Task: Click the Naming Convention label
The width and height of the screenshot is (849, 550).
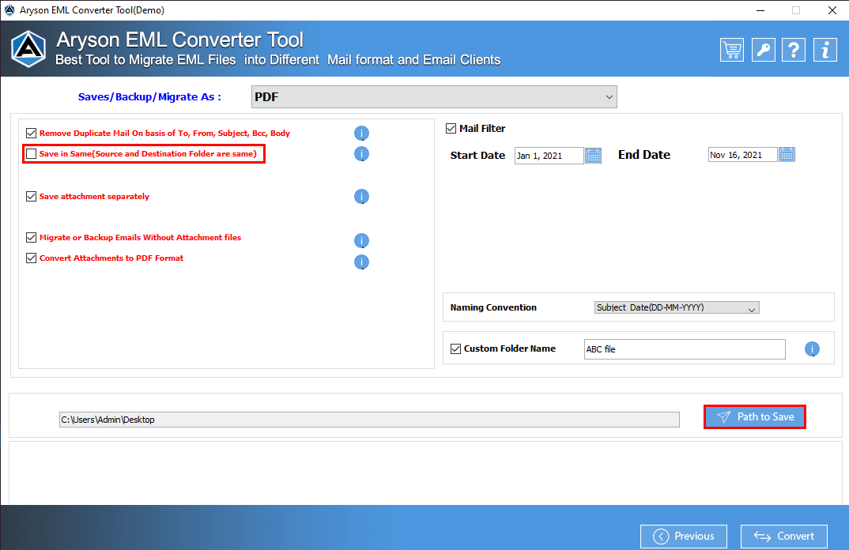Action: [493, 307]
